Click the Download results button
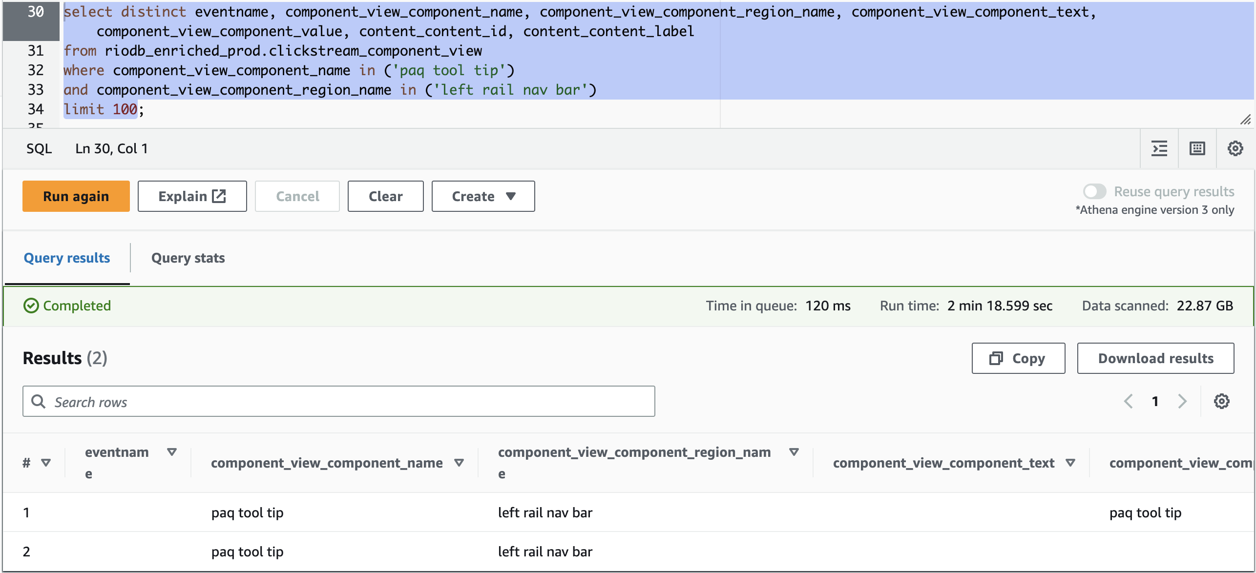 tap(1155, 358)
